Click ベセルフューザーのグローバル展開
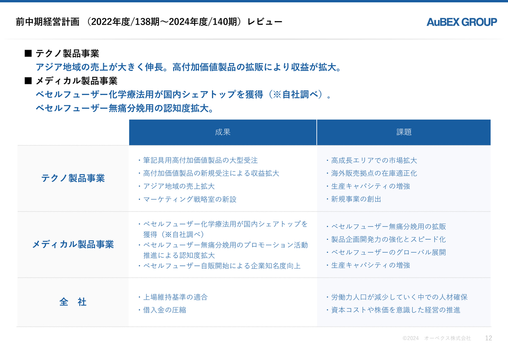The width and height of the screenshot is (508, 352). pos(385,252)
